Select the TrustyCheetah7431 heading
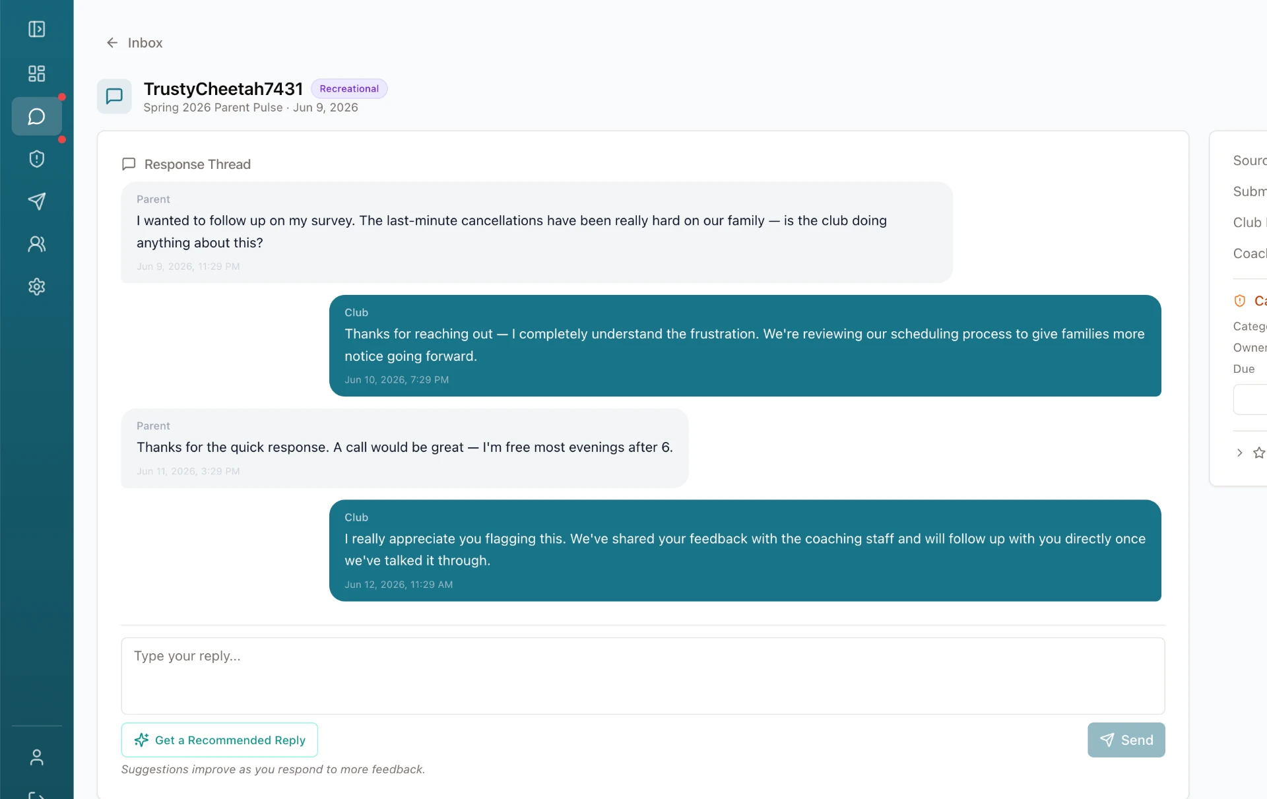Image resolution: width=1267 pixels, height=799 pixels. pyautogui.click(x=223, y=88)
